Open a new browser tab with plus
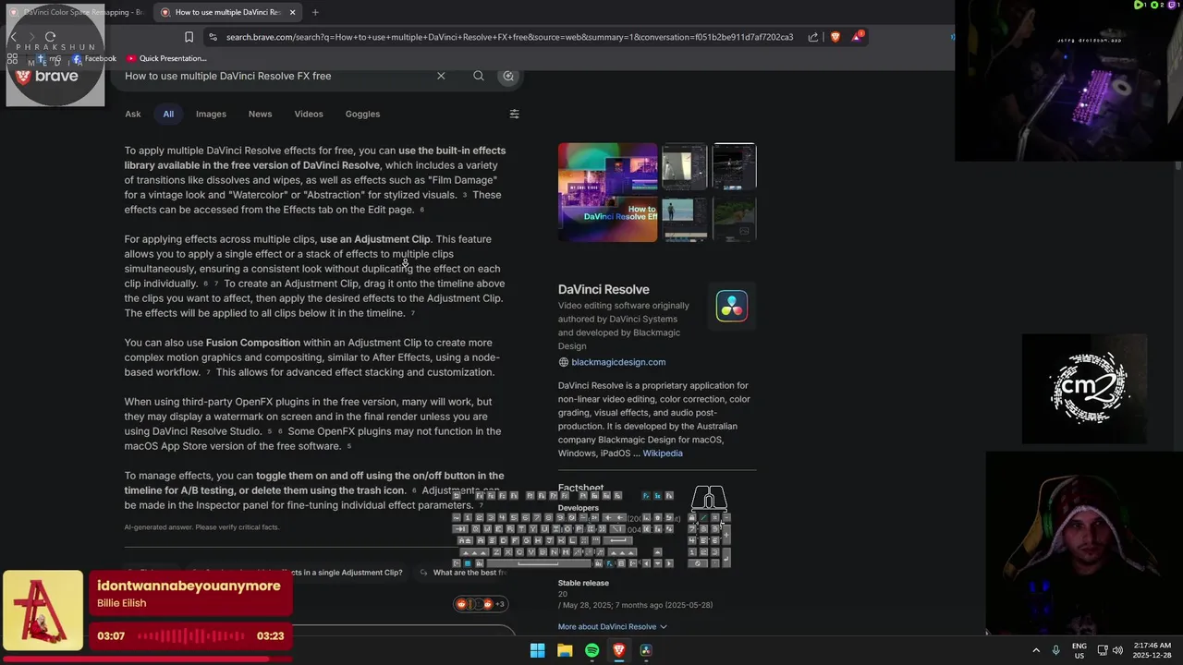The height and width of the screenshot is (665, 1183). (315, 12)
